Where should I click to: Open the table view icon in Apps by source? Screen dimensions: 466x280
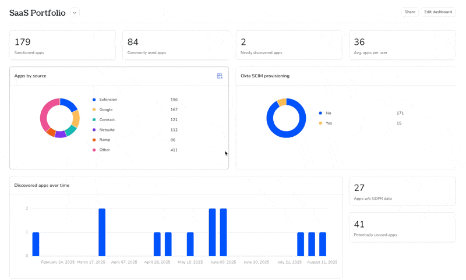coord(220,76)
